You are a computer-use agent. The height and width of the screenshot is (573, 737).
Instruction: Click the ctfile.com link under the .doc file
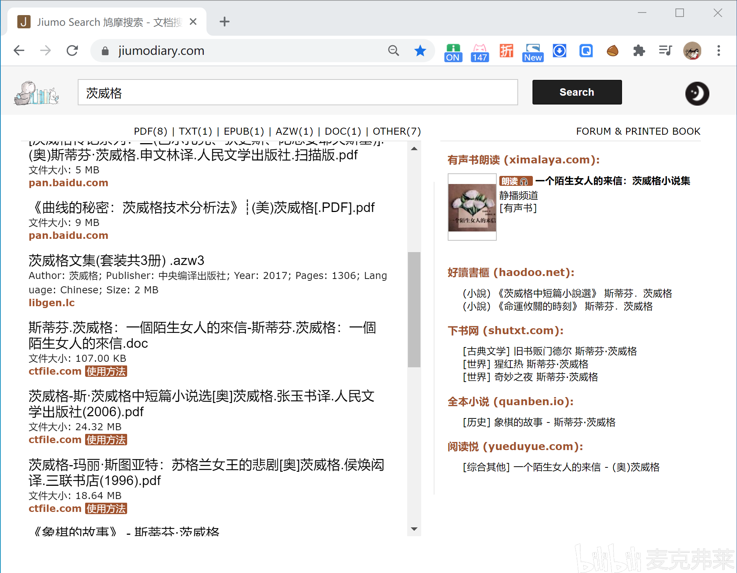coord(55,371)
